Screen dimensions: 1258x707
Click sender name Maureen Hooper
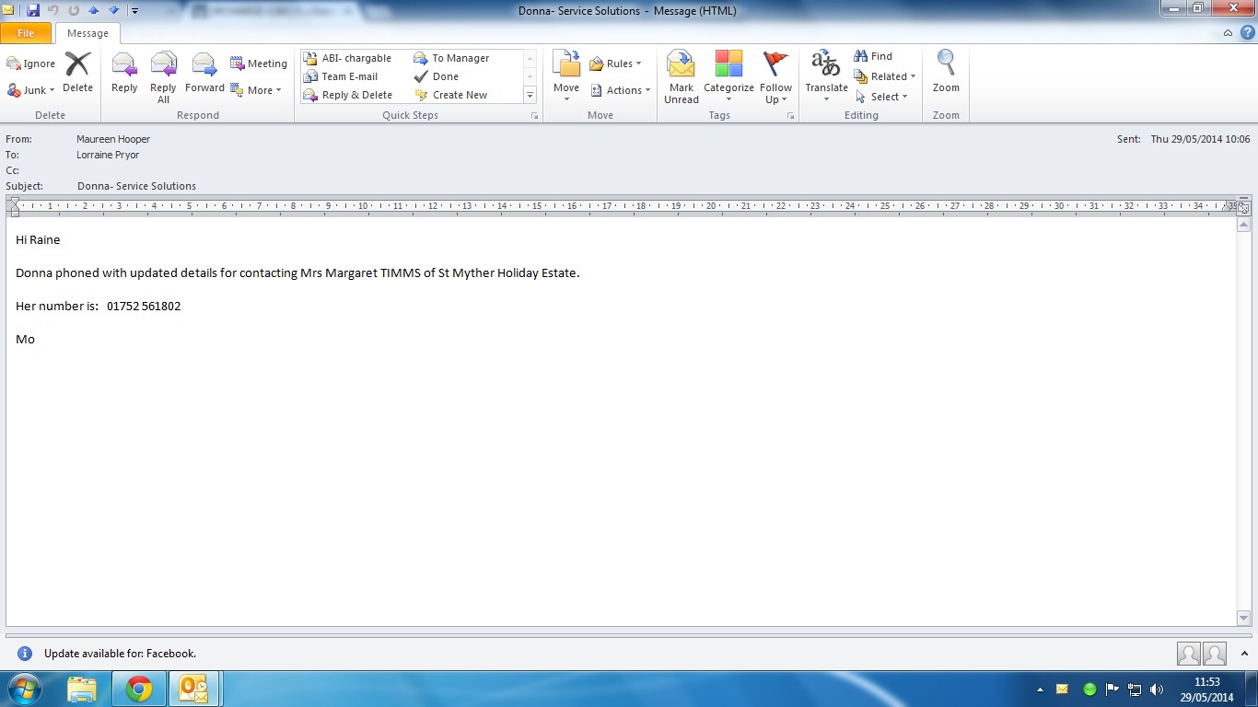(113, 139)
